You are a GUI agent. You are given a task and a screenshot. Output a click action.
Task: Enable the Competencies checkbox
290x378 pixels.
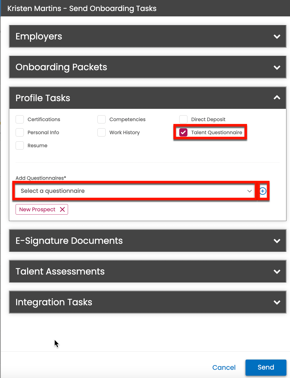tap(102, 119)
